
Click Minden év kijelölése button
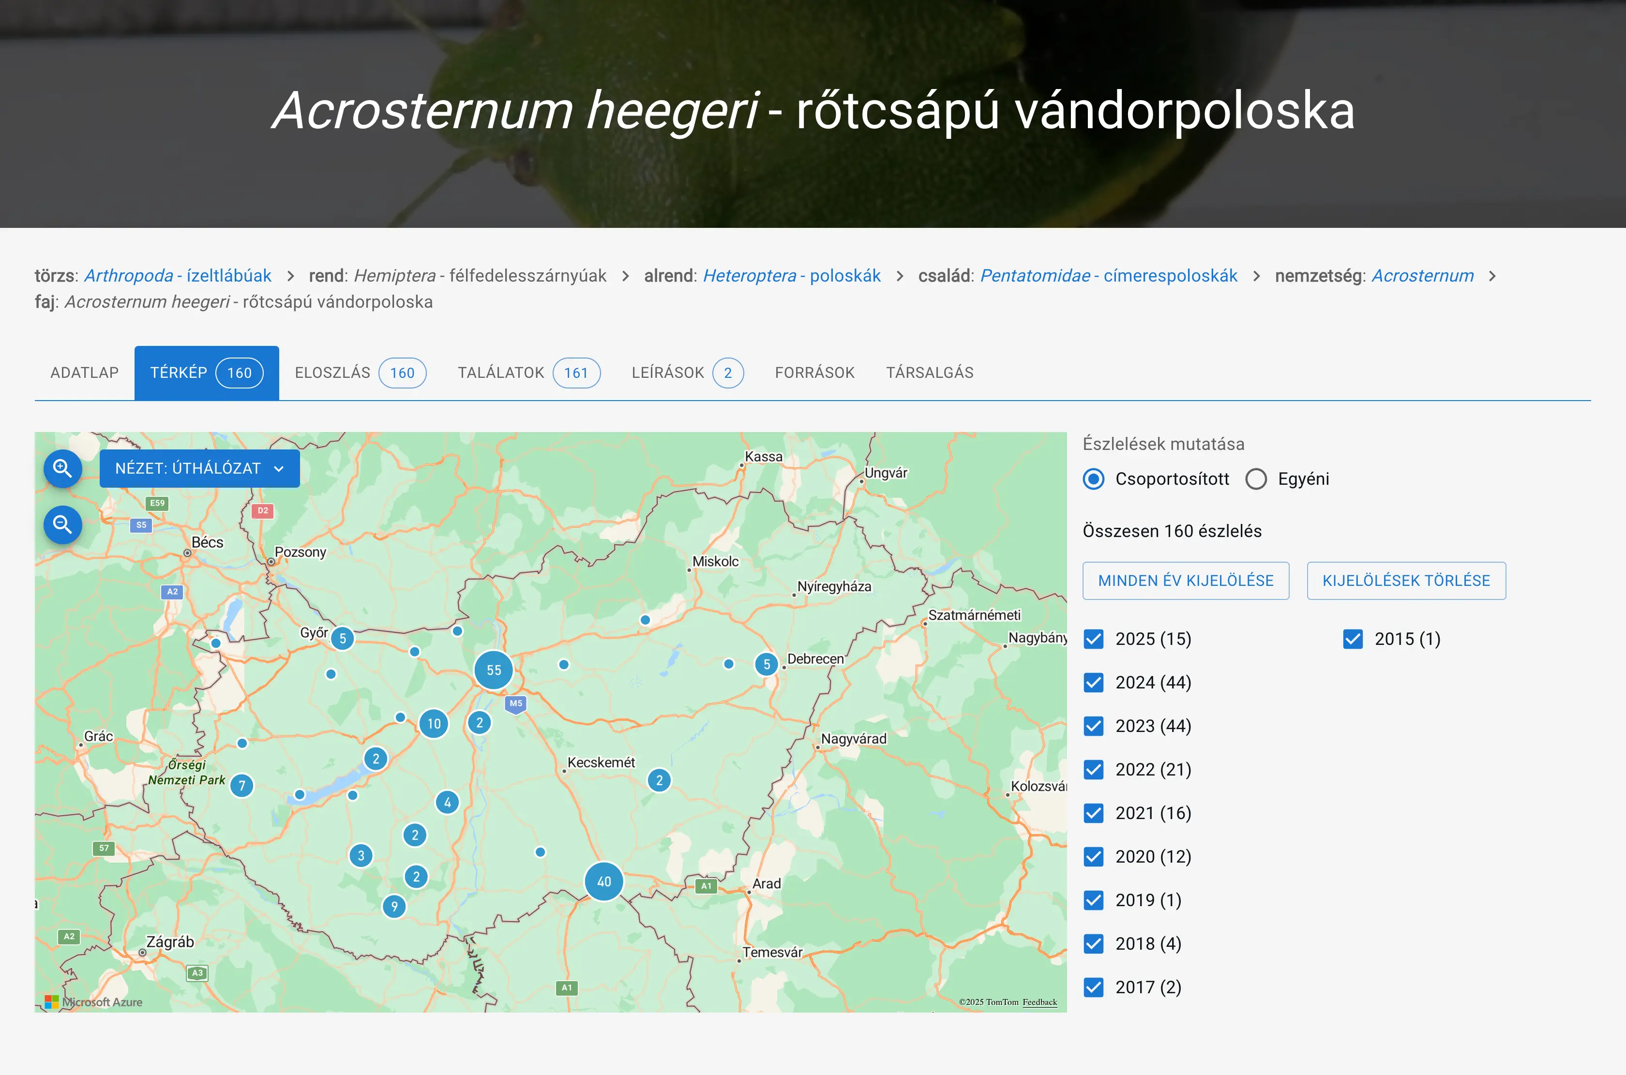(1186, 581)
